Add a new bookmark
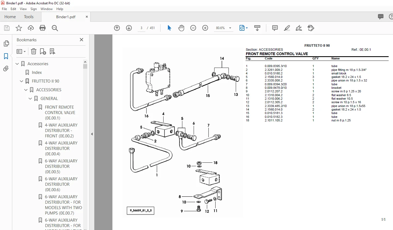Screen dimensions: 393x230 pyautogui.click(x=43, y=51)
